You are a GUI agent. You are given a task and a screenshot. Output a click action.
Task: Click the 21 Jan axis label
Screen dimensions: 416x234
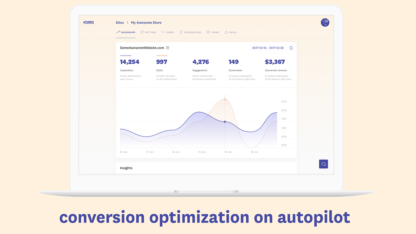click(x=150, y=152)
